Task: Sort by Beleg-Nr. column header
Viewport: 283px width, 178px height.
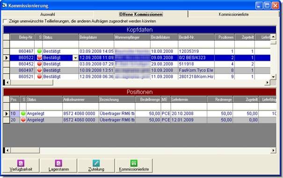Action: tap(22, 37)
